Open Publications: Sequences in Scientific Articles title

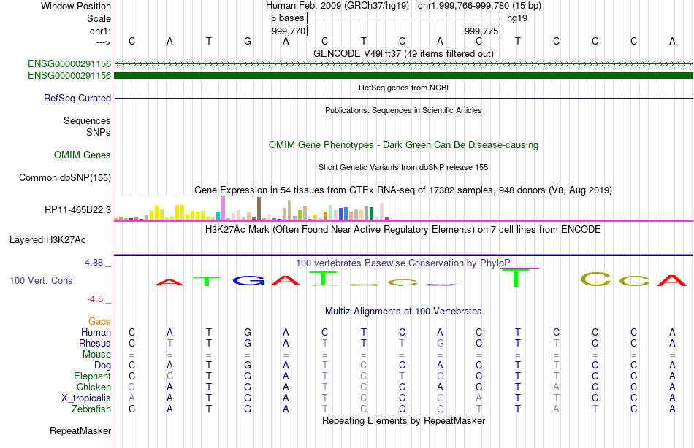403,110
